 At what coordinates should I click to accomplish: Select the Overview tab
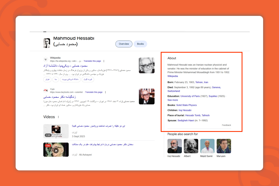pyautogui.click(x=124, y=44)
